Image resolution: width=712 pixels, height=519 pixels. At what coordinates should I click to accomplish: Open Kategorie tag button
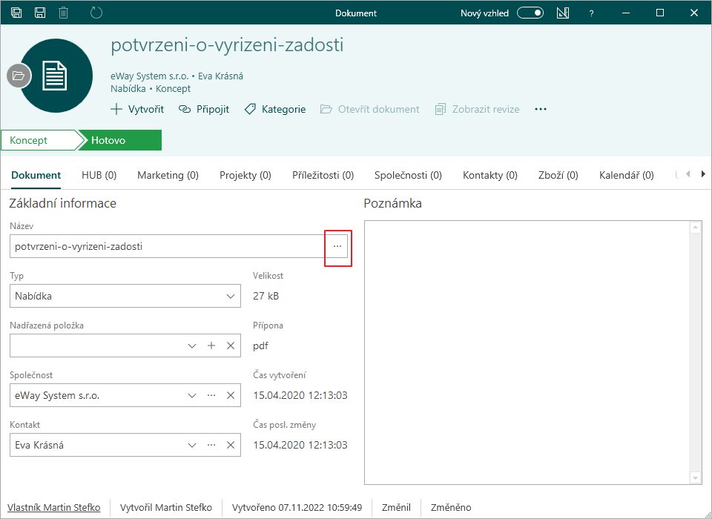[x=275, y=109]
